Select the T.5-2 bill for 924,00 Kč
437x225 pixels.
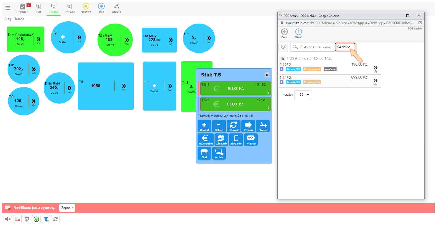pyautogui.click(x=235, y=104)
